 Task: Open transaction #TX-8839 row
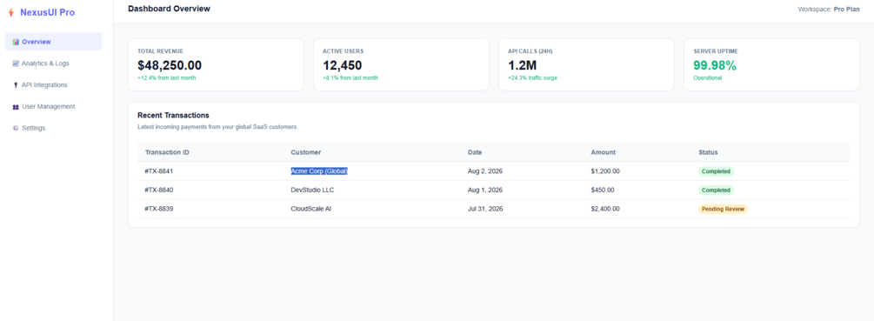[x=494, y=209]
